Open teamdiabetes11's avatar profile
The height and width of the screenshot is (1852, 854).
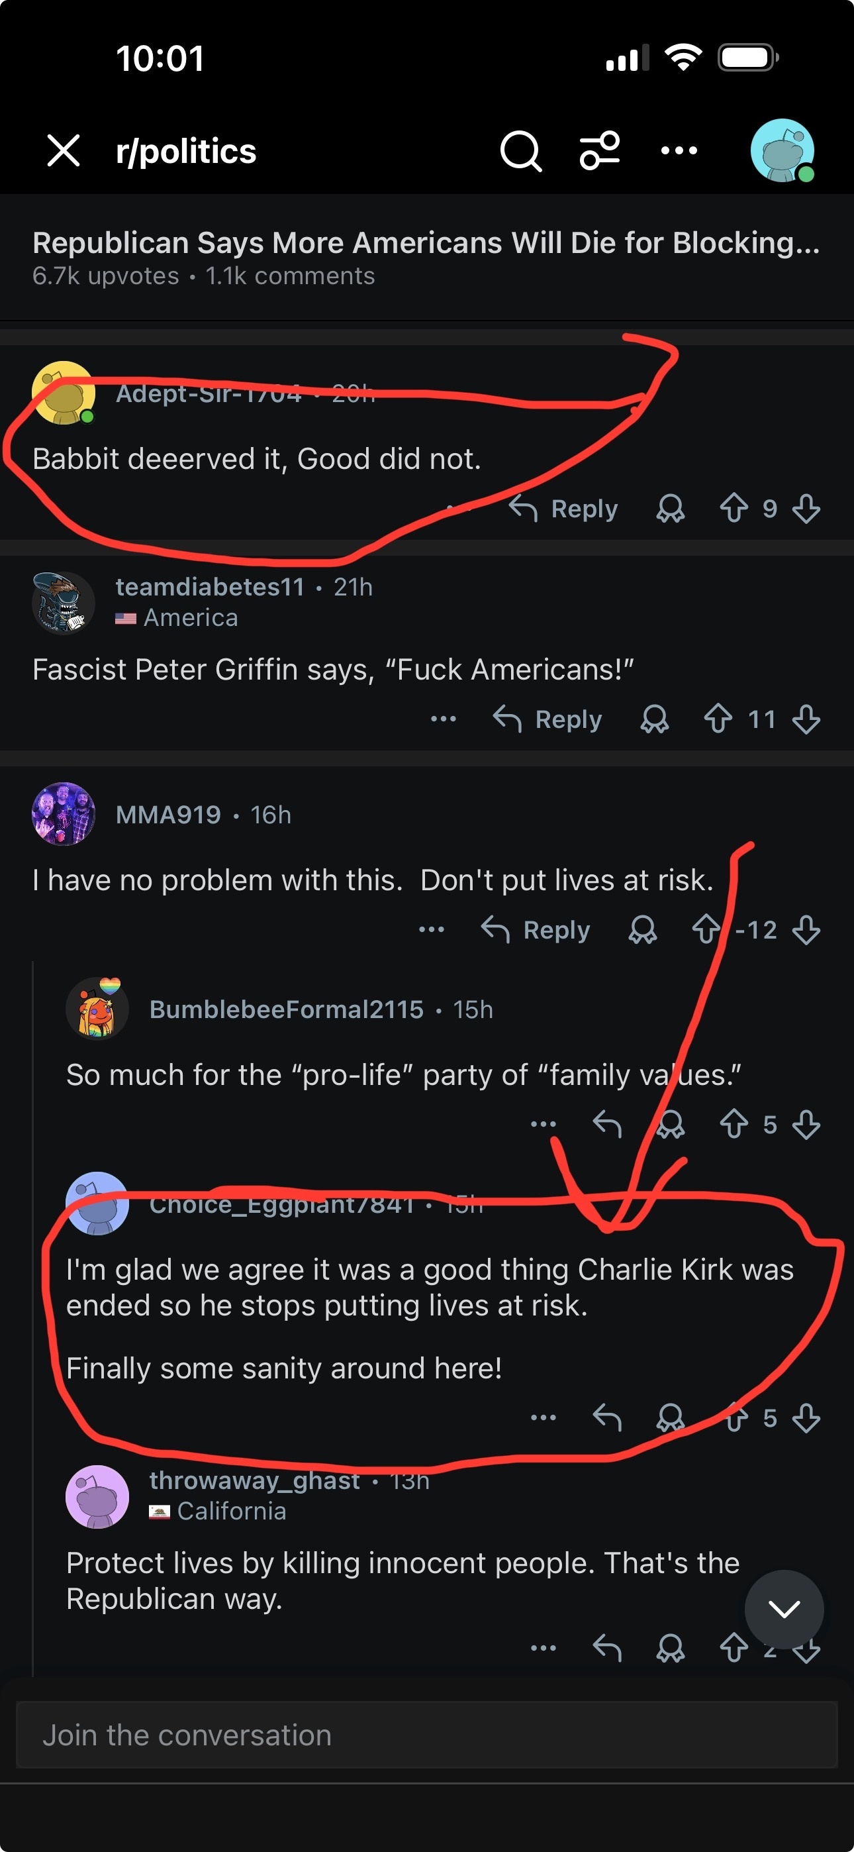pyautogui.click(x=64, y=603)
